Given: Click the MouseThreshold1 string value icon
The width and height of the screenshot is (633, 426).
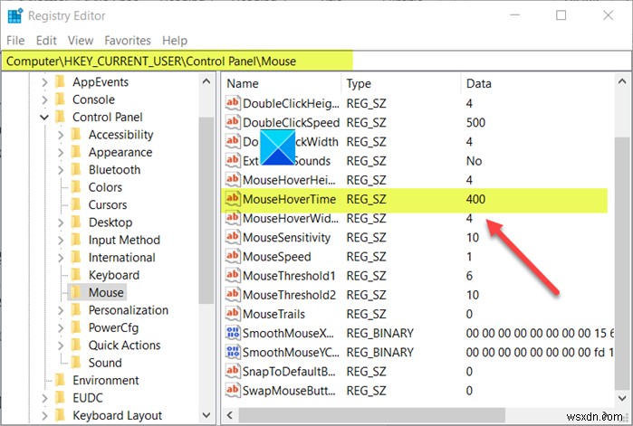Looking at the screenshot, I should coord(233,275).
